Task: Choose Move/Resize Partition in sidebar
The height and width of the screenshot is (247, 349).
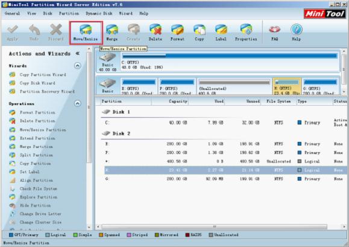Action: pyautogui.click(x=43, y=130)
